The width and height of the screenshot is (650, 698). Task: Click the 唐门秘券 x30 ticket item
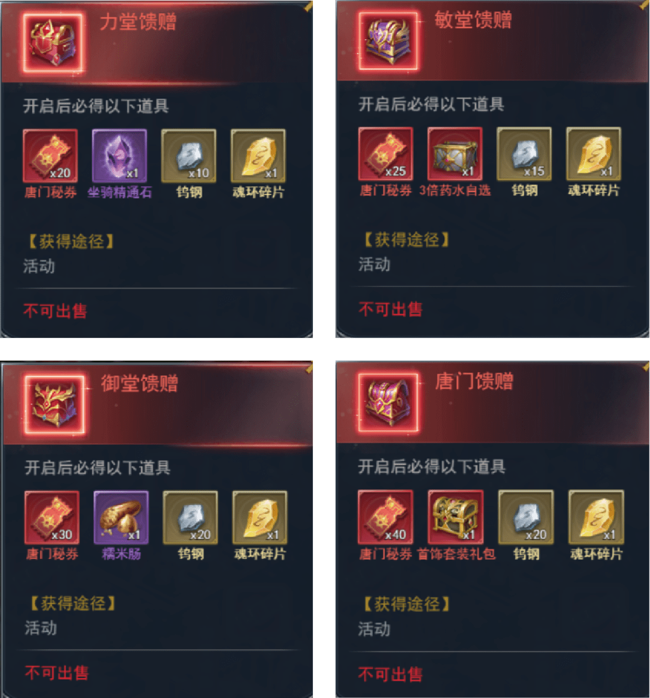(52, 517)
